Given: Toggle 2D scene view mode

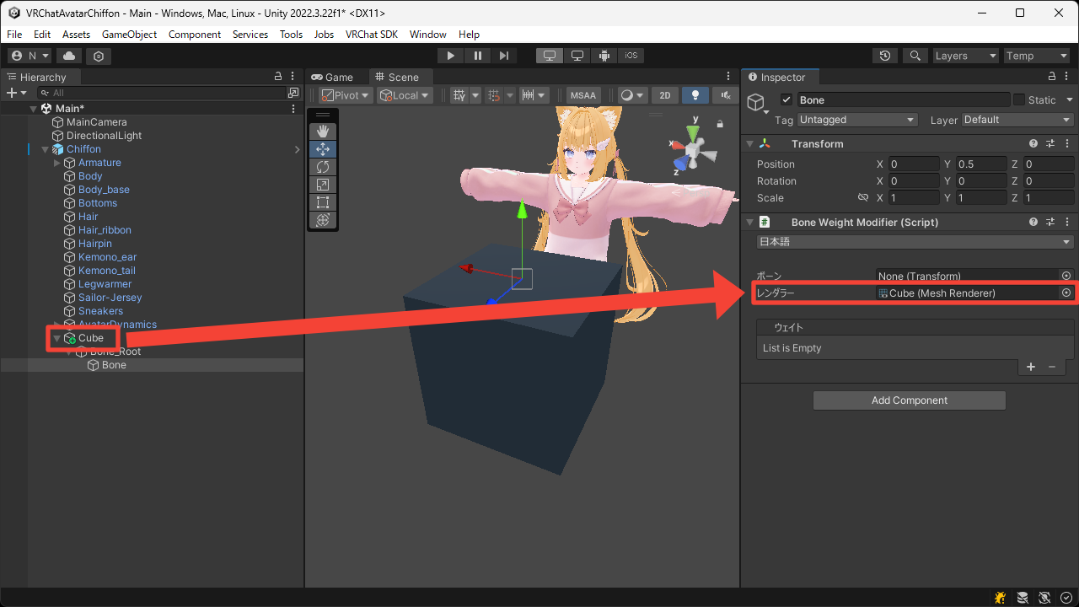Looking at the screenshot, I should coord(665,95).
